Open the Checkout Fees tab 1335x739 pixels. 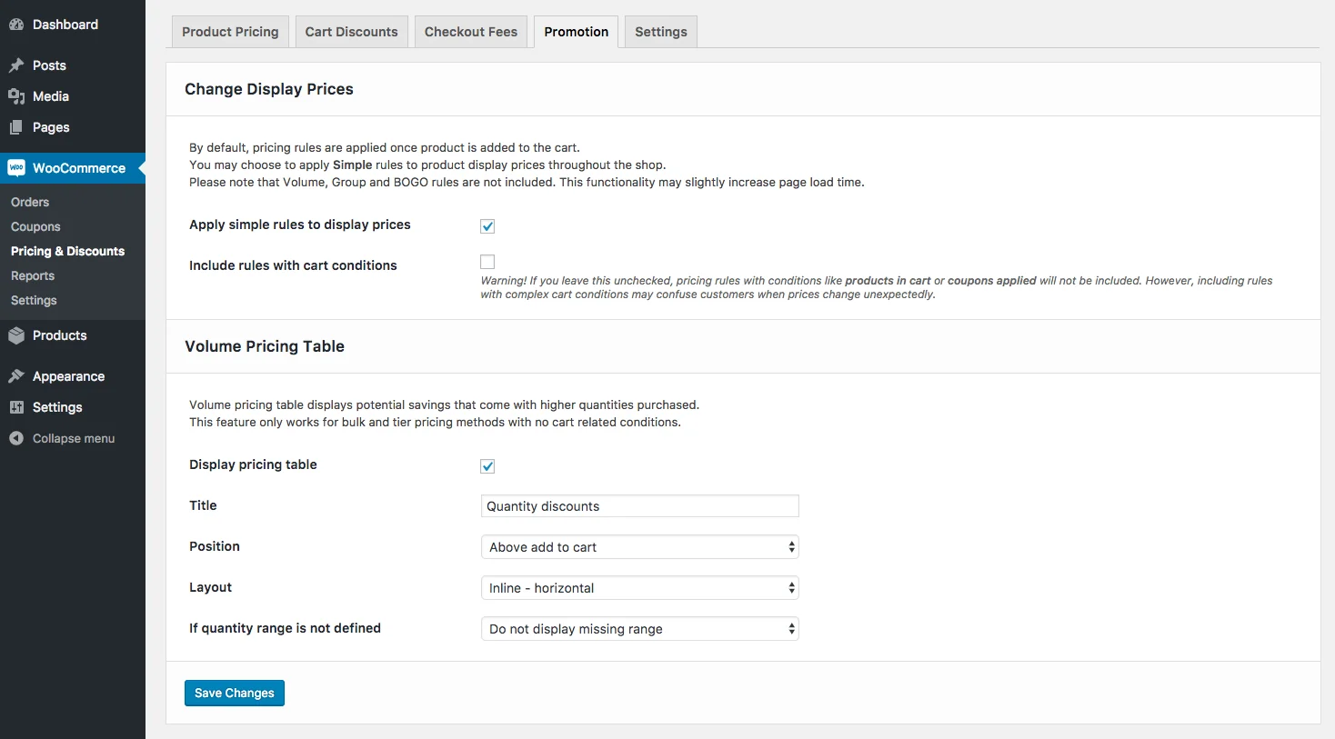click(470, 31)
